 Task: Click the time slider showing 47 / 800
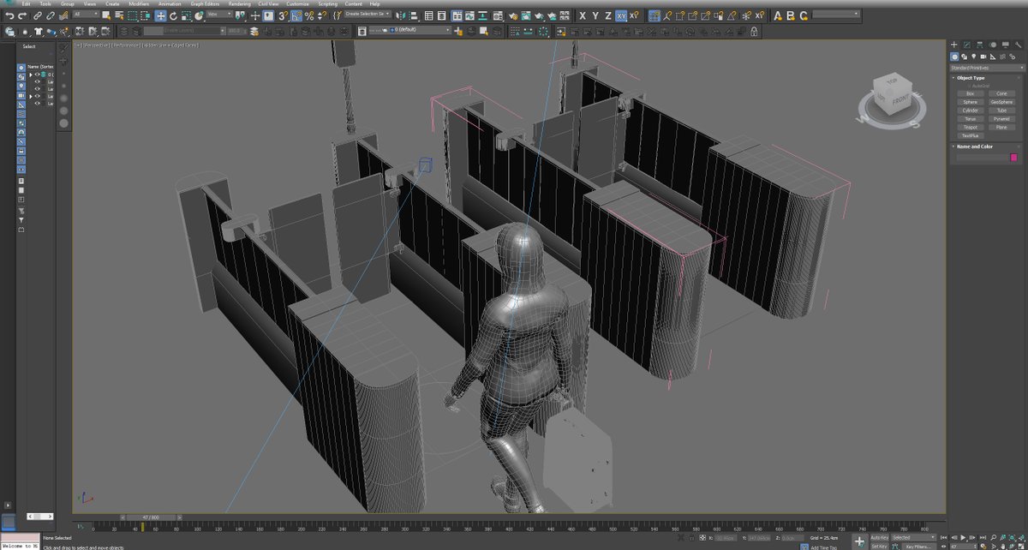pos(151,517)
